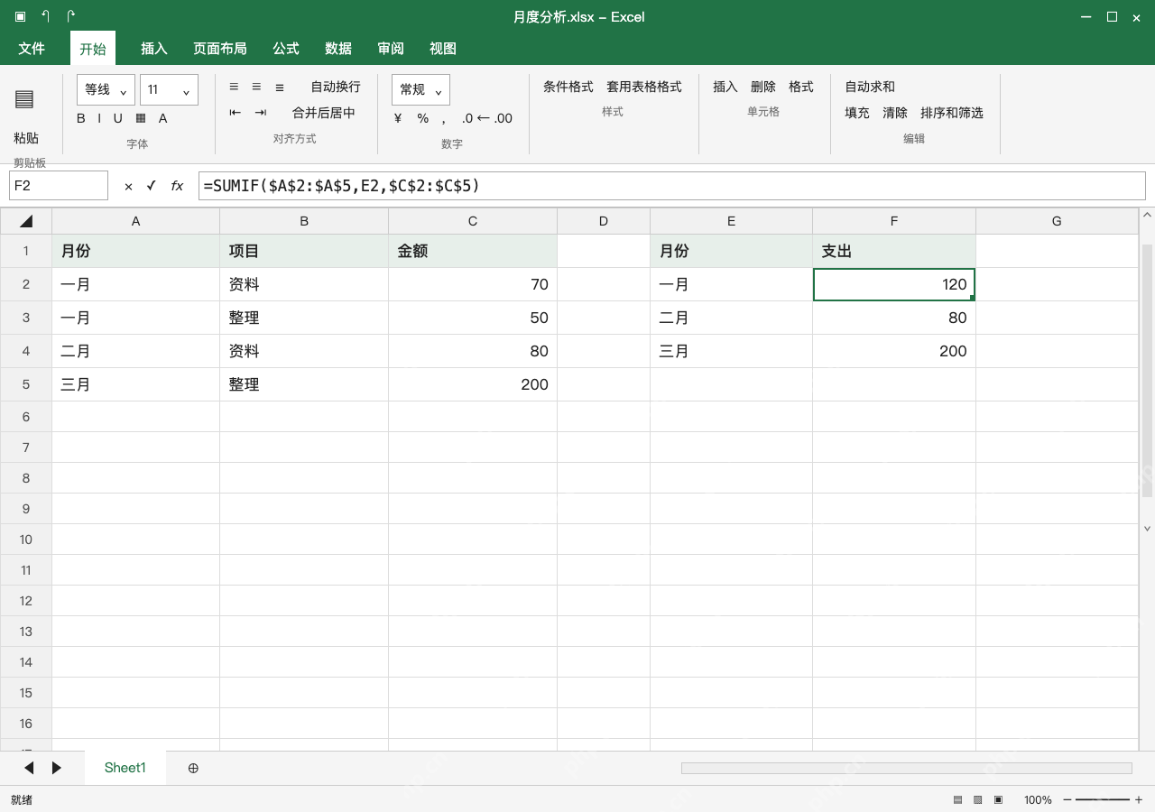
Task: Click the Redo arrow in title bar
Action: [71, 16]
